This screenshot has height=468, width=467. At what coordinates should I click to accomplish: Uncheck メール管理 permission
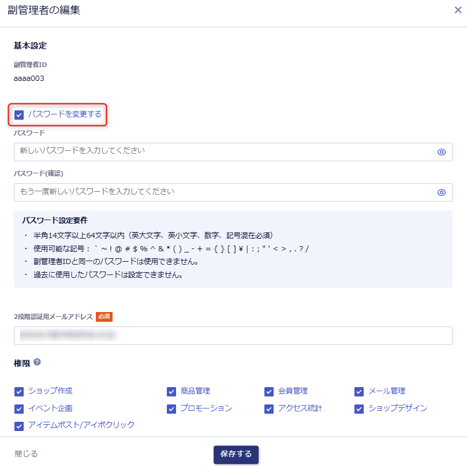360,392
